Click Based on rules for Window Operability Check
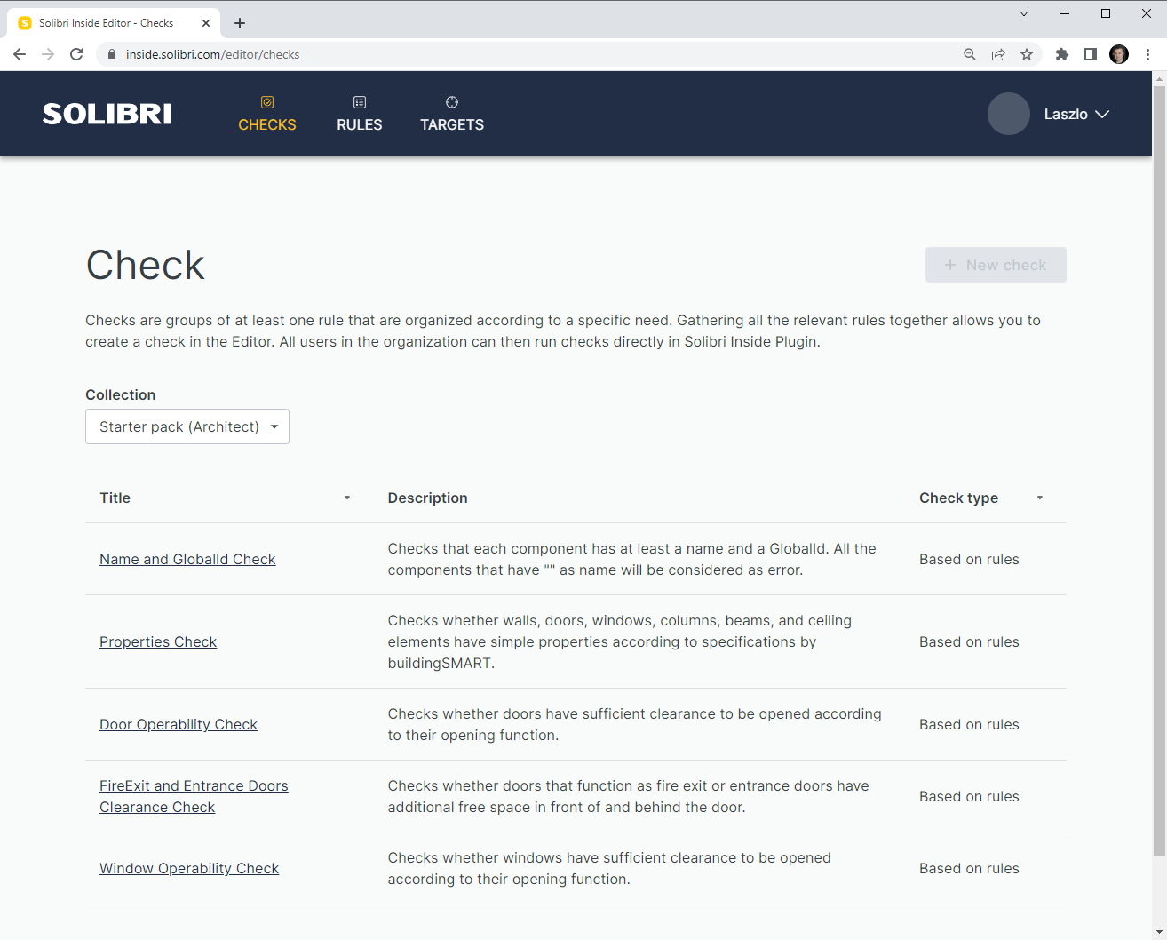This screenshot has width=1167, height=940. click(x=969, y=868)
